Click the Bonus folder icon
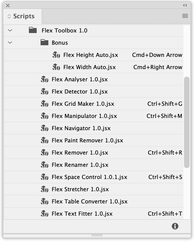The height and width of the screenshot is (242, 194). [44, 42]
